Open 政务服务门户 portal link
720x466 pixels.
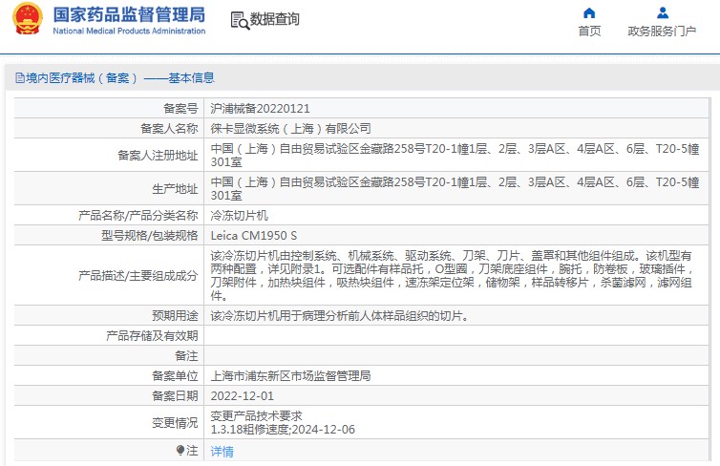click(x=662, y=32)
